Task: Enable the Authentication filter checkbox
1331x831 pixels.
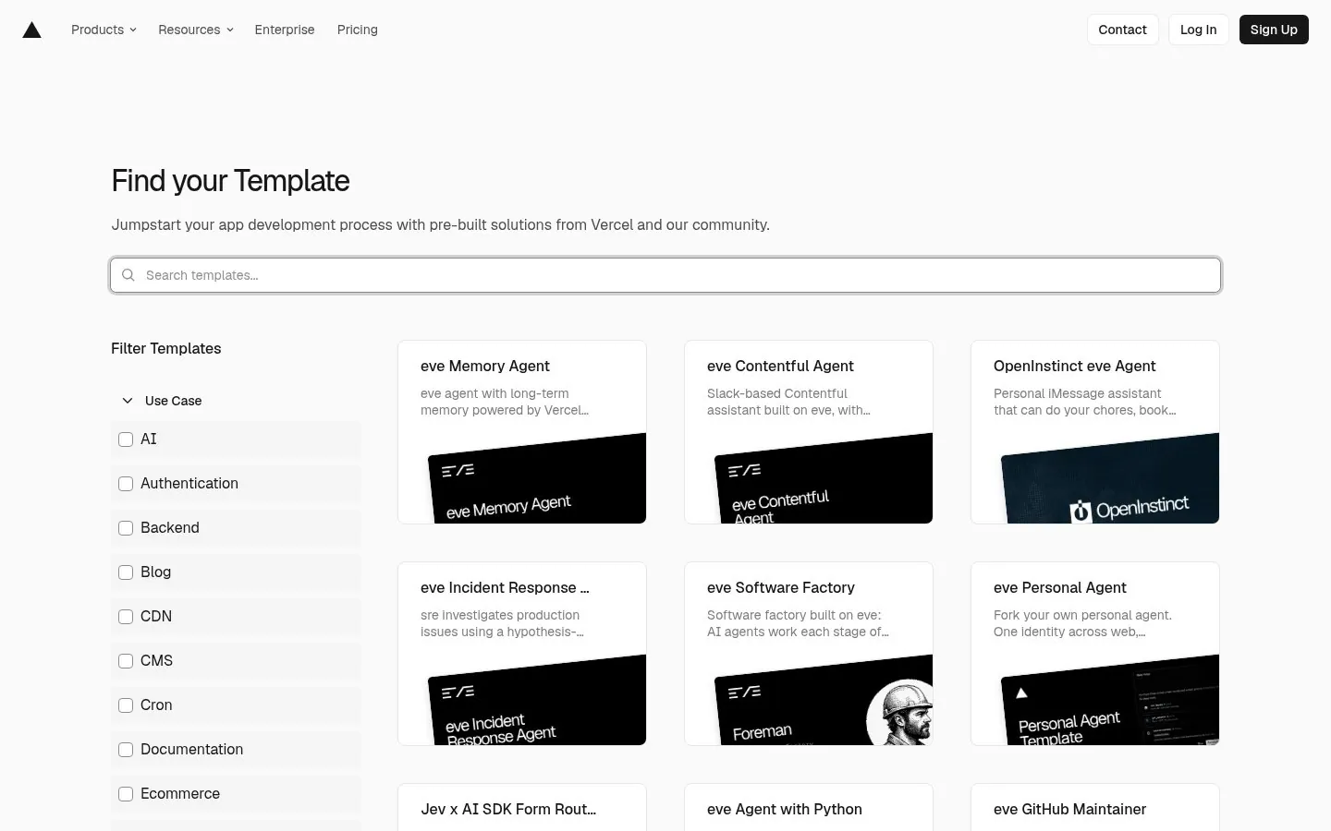Action: (x=126, y=484)
